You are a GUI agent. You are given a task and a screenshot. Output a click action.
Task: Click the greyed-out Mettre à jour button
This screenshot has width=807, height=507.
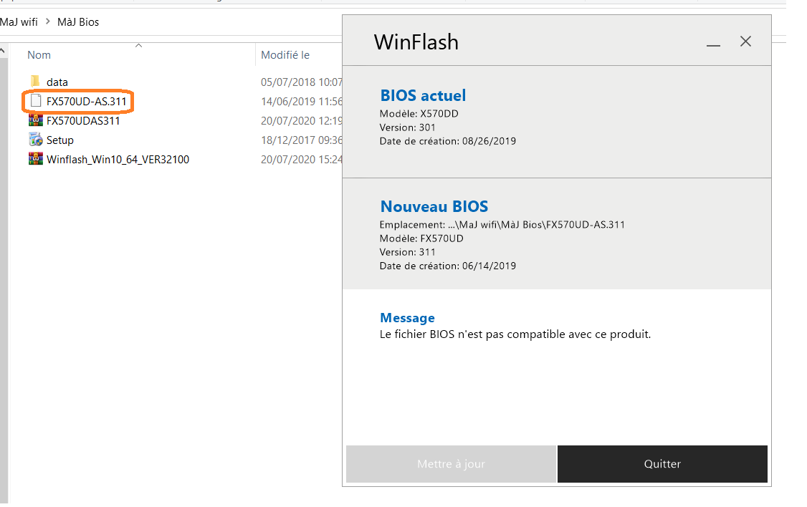point(451,464)
